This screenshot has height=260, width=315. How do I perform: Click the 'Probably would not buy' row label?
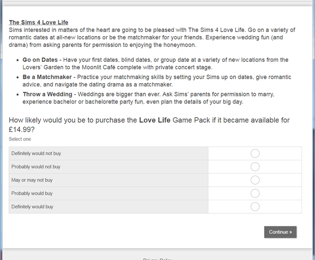pyautogui.click(x=36, y=167)
